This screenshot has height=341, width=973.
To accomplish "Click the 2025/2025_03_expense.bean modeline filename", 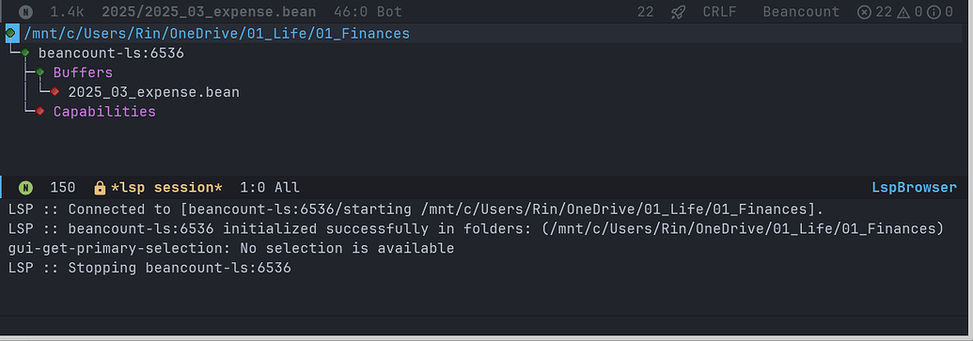I will pyautogui.click(x=209, y=12).
